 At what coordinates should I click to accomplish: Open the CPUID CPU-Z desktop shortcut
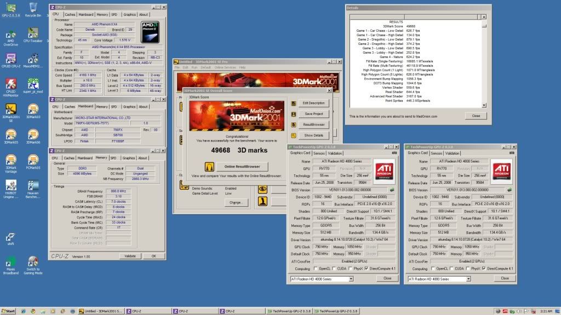coord(11,60)
